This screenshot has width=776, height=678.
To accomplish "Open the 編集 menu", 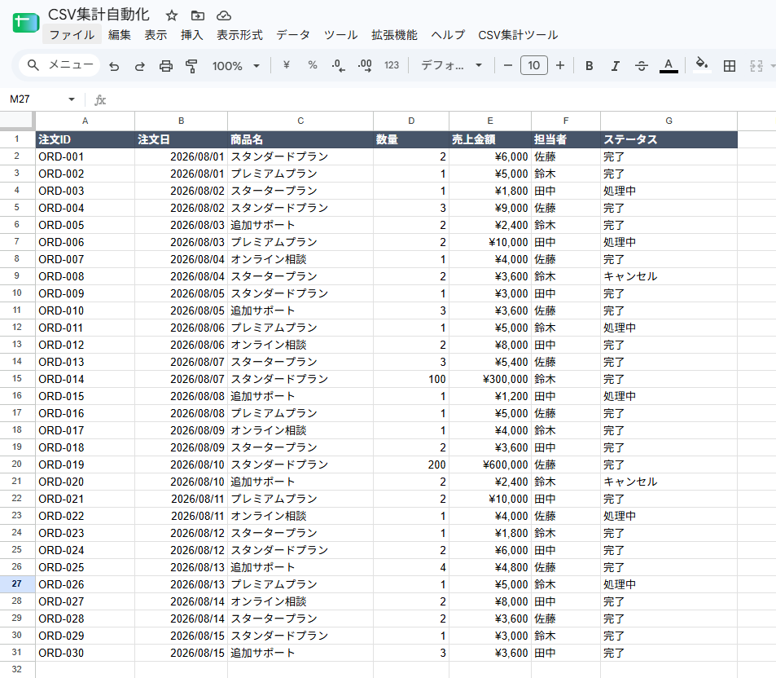I will 119,35.
